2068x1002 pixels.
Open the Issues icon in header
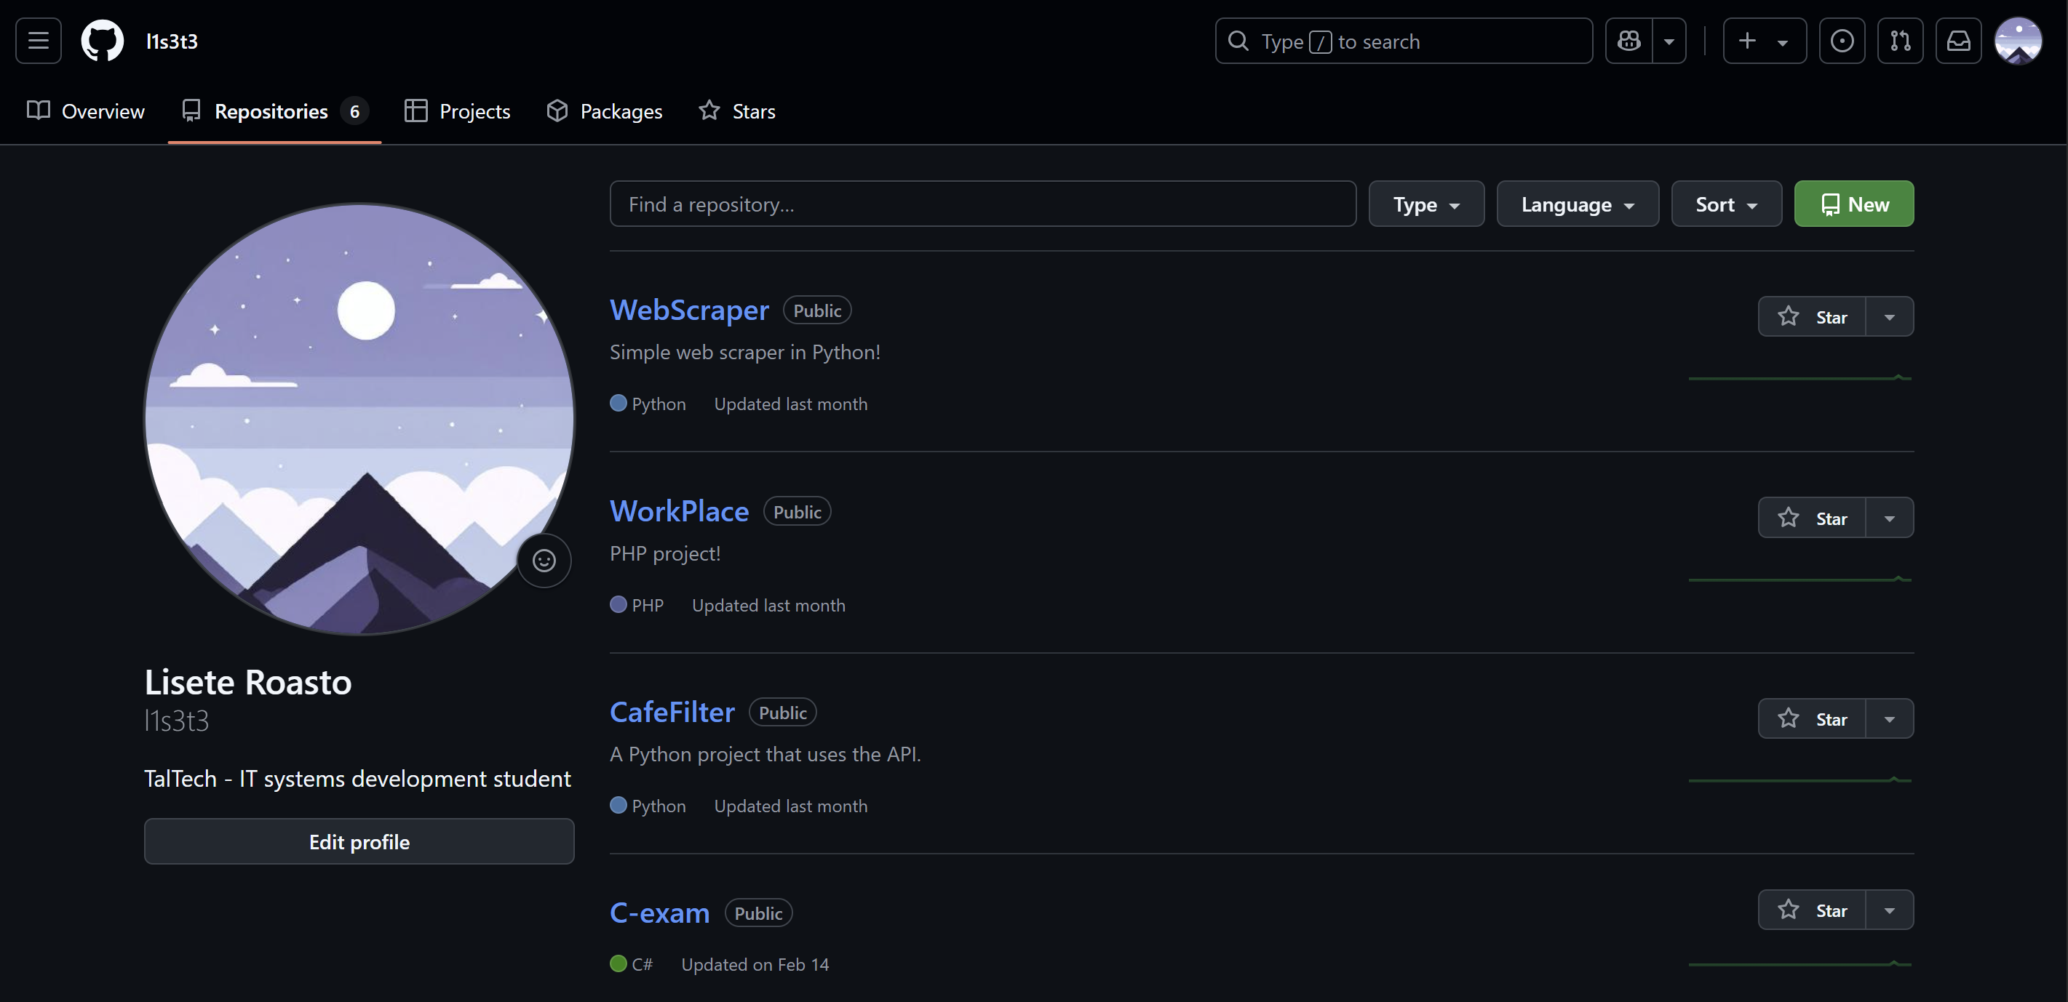[x=1842, y=41]
